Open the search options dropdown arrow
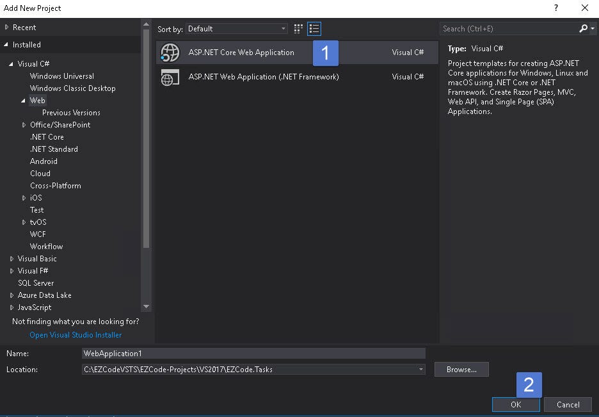 593,29
